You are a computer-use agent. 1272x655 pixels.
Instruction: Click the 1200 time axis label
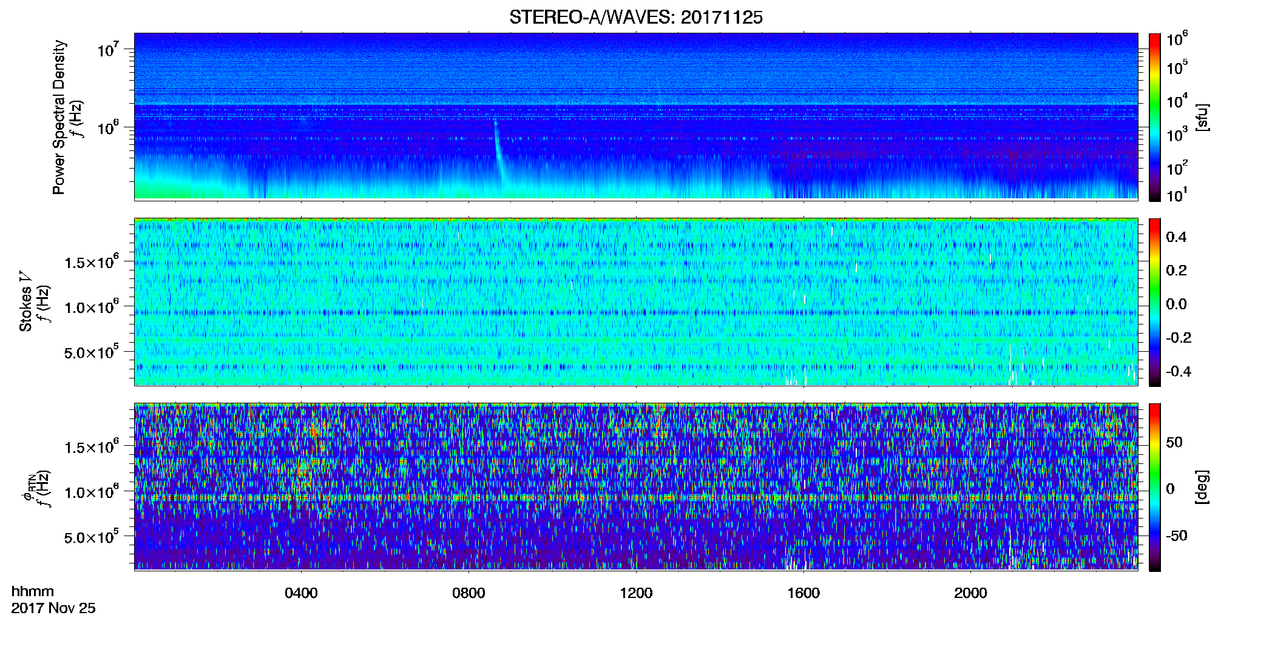point(636,593)
